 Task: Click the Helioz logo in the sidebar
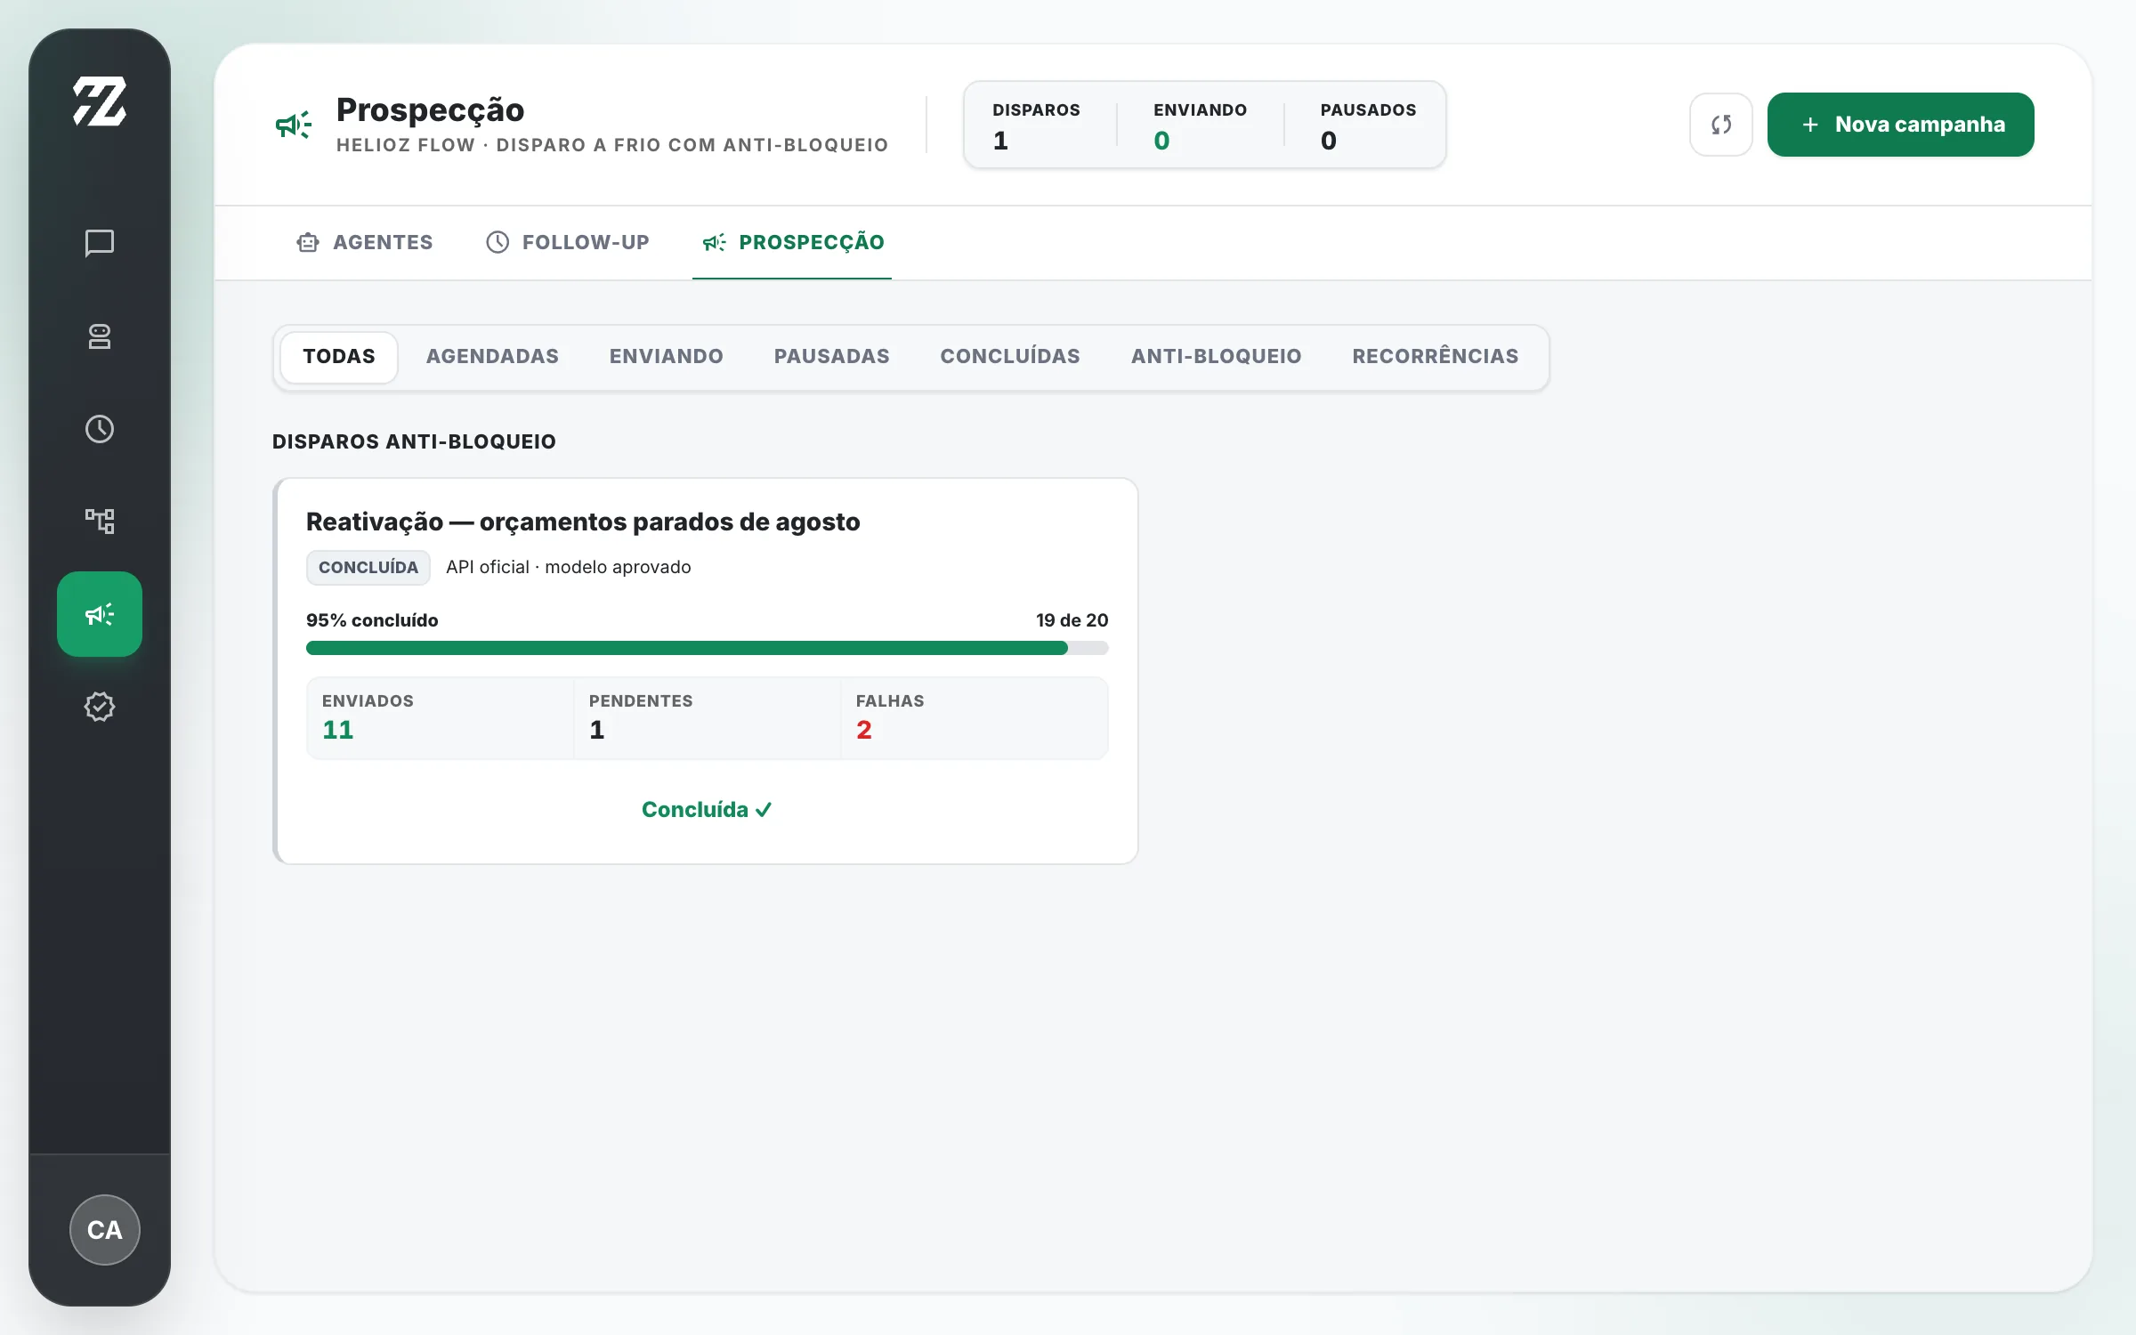click(100, 101)
